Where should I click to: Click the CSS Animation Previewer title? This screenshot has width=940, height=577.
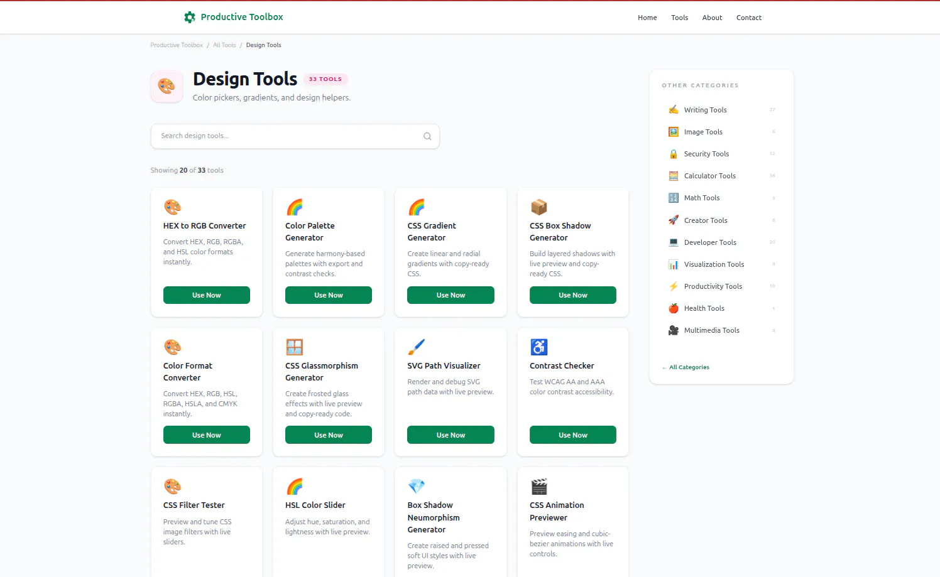click(x=557, y=511)
